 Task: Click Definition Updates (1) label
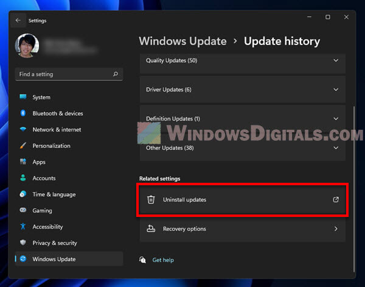[x=173, y=119]
